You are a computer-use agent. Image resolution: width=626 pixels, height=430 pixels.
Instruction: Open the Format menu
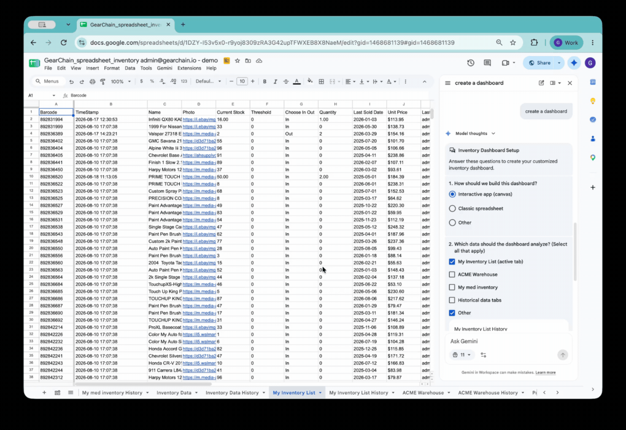coord(112,68)
